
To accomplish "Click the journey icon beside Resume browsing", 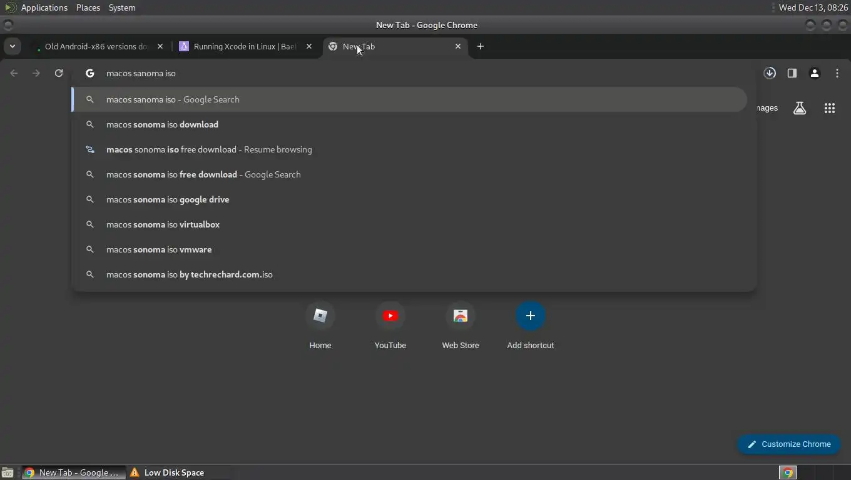I will (90, 149).
